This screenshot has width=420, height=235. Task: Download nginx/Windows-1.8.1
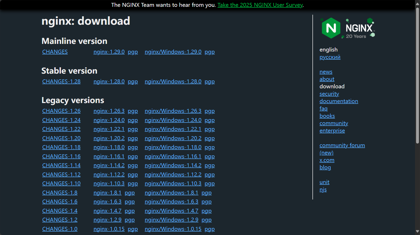[171, 193]
